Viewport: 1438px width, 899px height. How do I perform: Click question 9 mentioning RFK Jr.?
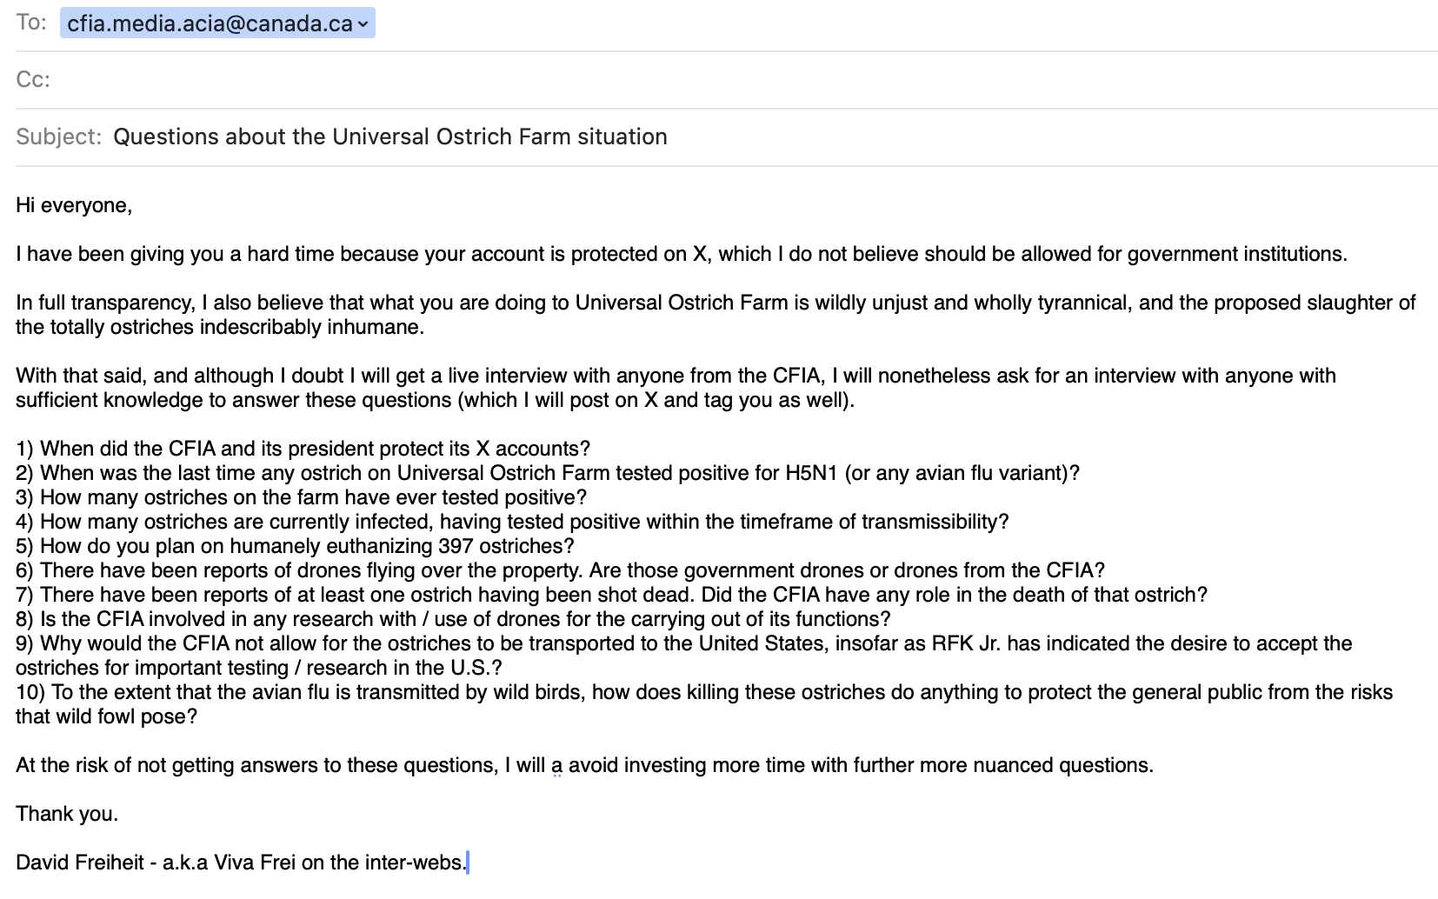(683, 656)
